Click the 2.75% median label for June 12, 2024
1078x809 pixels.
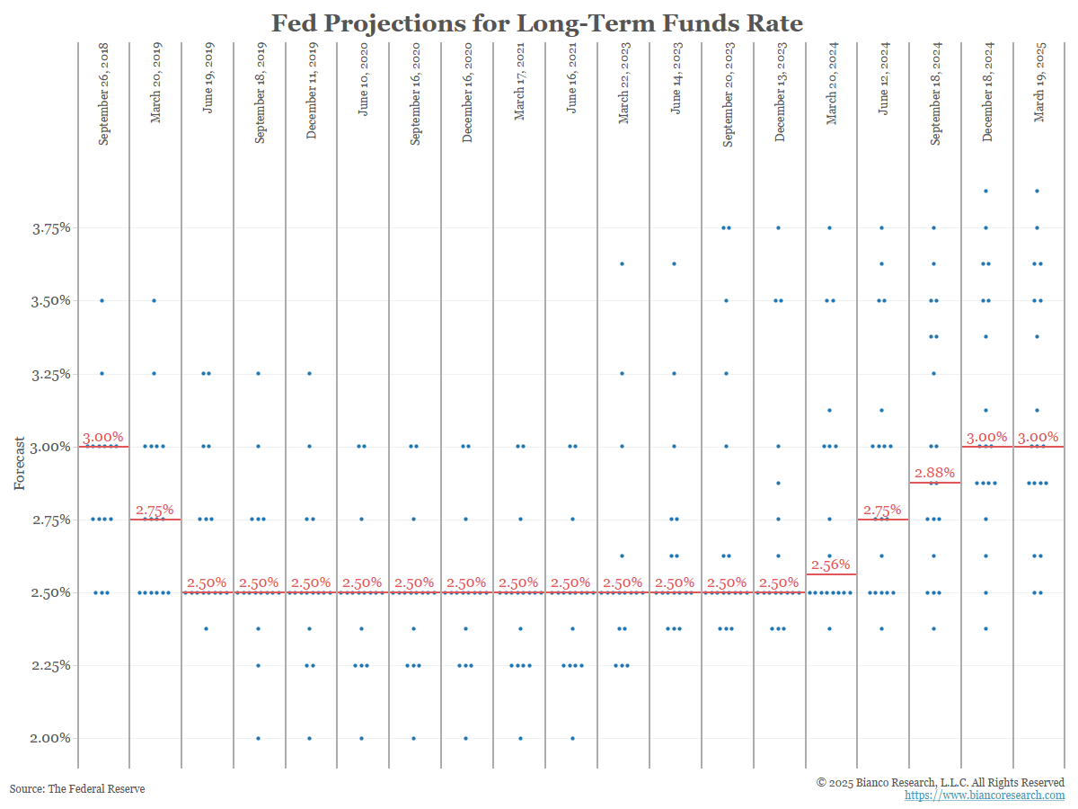(x=883, y=511)
